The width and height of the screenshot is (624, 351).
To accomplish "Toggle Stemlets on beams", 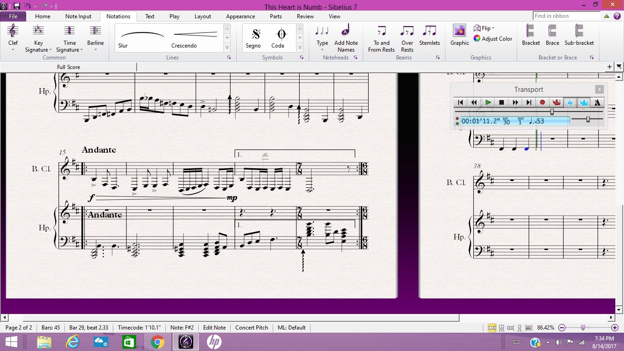I will 429,36.
